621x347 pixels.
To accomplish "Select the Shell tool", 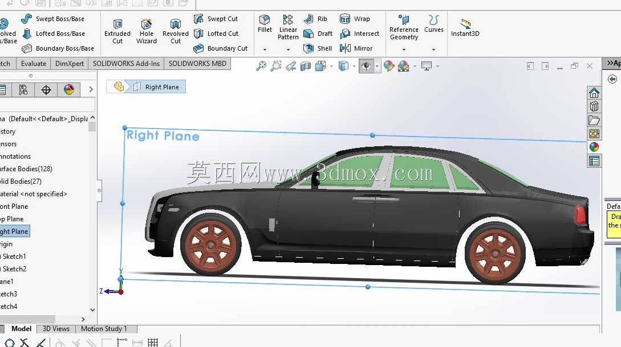I will [x=318, y=48].
